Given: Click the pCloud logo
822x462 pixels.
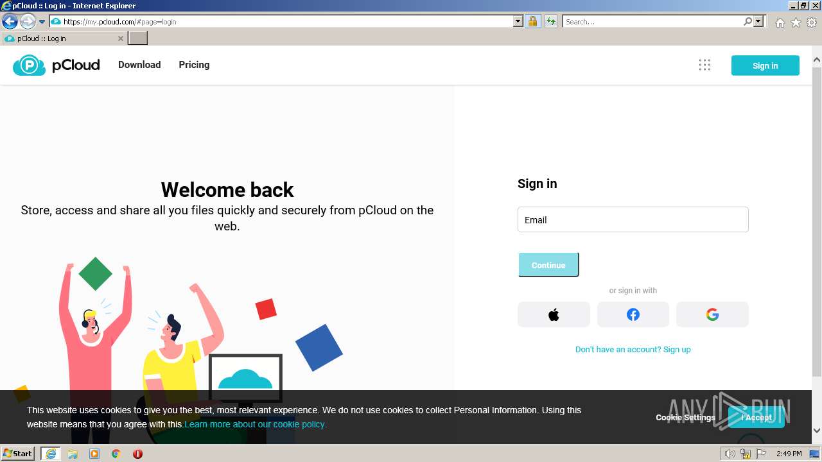Looking at the screenshot, I should coord(57,65).
